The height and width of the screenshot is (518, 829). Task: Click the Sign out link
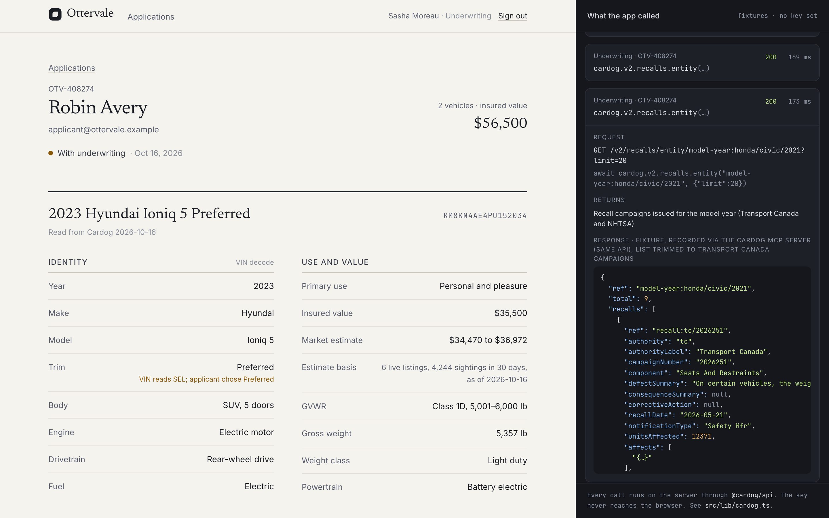click(x=512, y=16)
